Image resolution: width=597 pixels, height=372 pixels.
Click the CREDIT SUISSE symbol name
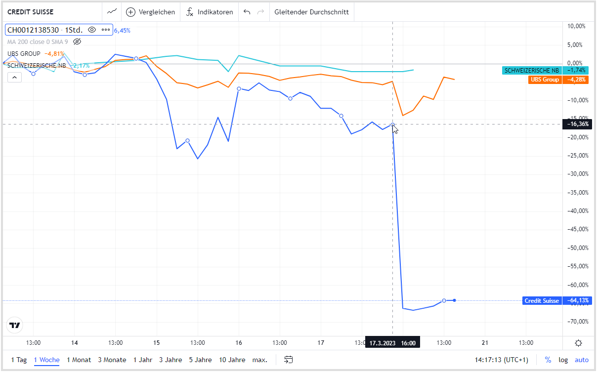pos(31,12)
